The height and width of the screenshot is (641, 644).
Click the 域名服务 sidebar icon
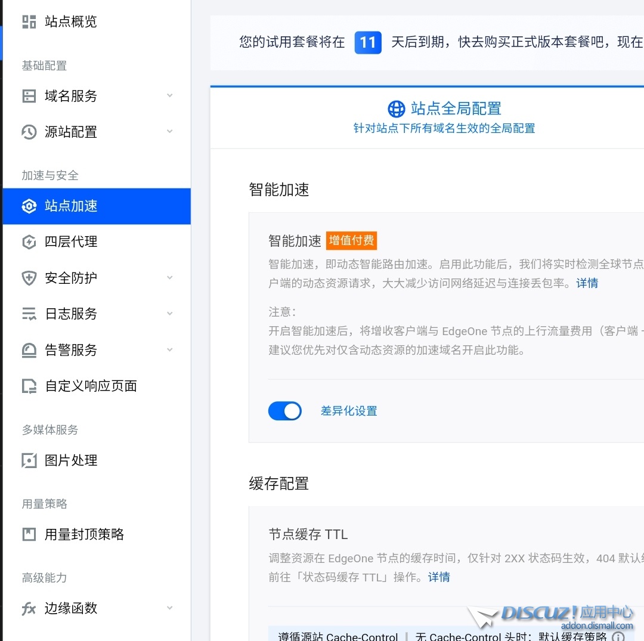click(x=29, y=96)
